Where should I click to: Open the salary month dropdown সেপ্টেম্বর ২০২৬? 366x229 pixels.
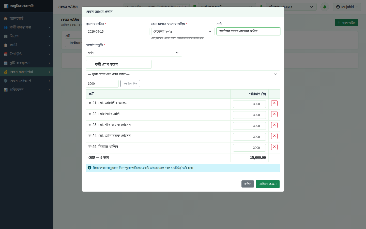click(183, 32)
